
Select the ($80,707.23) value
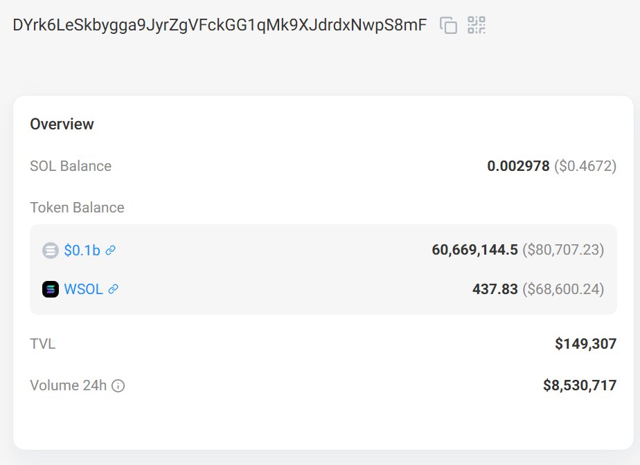point(563,250)
